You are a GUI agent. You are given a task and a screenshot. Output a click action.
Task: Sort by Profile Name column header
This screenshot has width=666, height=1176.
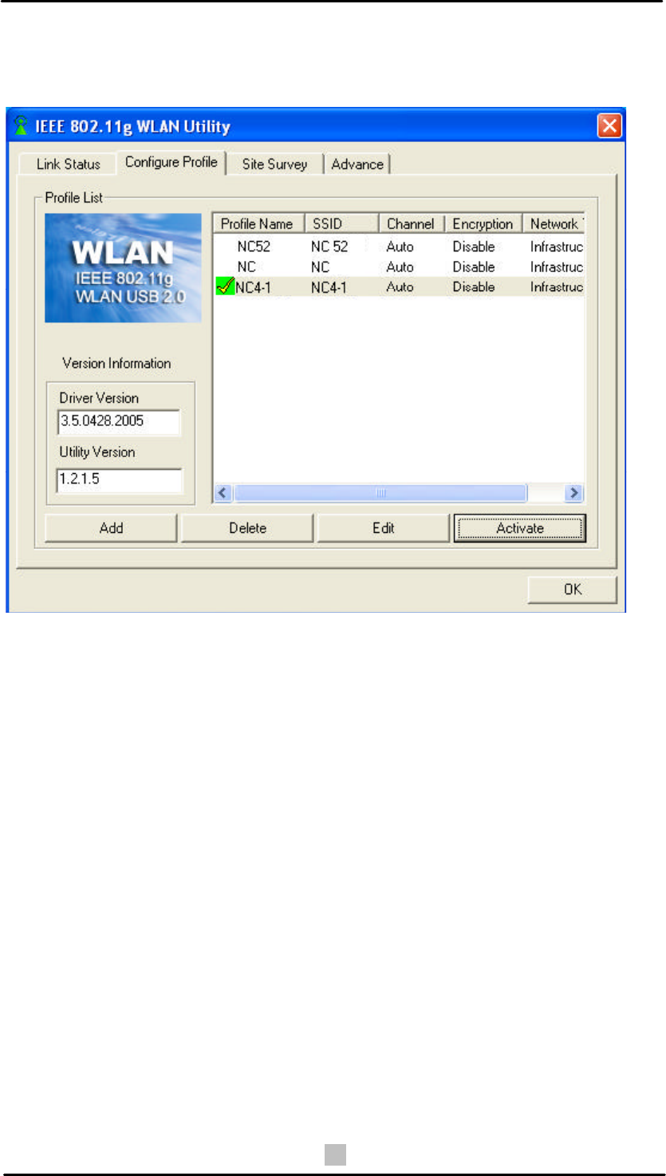tap(258, 224)
